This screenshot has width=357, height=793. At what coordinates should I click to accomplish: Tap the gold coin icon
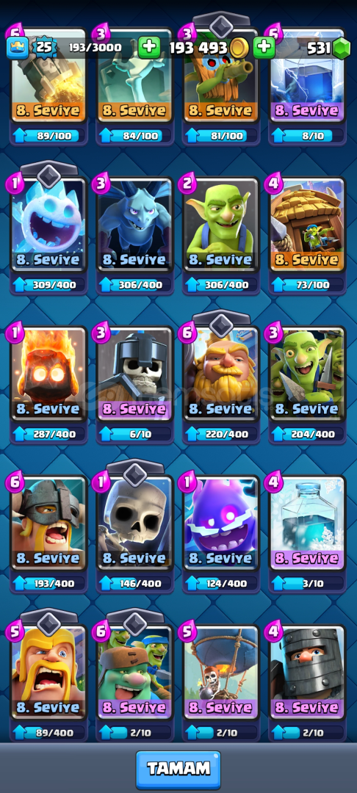click(x=238, y=48)
